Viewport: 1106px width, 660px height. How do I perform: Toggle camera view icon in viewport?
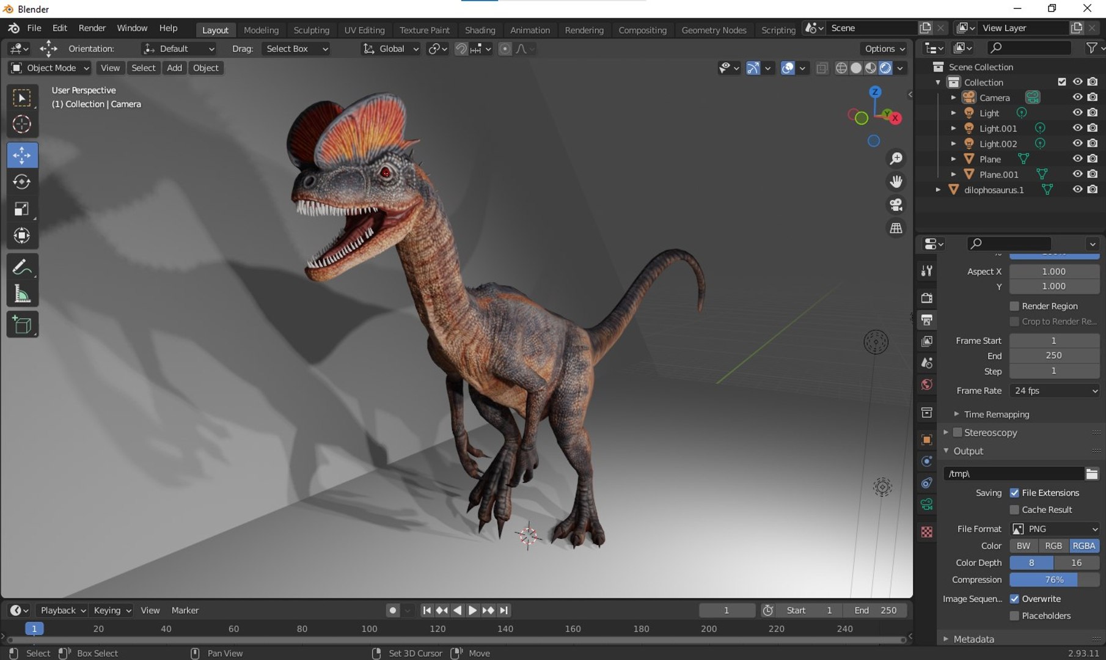pyautogui.click(x=896, y=205)
